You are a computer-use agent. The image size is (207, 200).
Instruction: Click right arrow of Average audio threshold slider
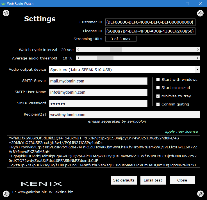tap(198, 58)
